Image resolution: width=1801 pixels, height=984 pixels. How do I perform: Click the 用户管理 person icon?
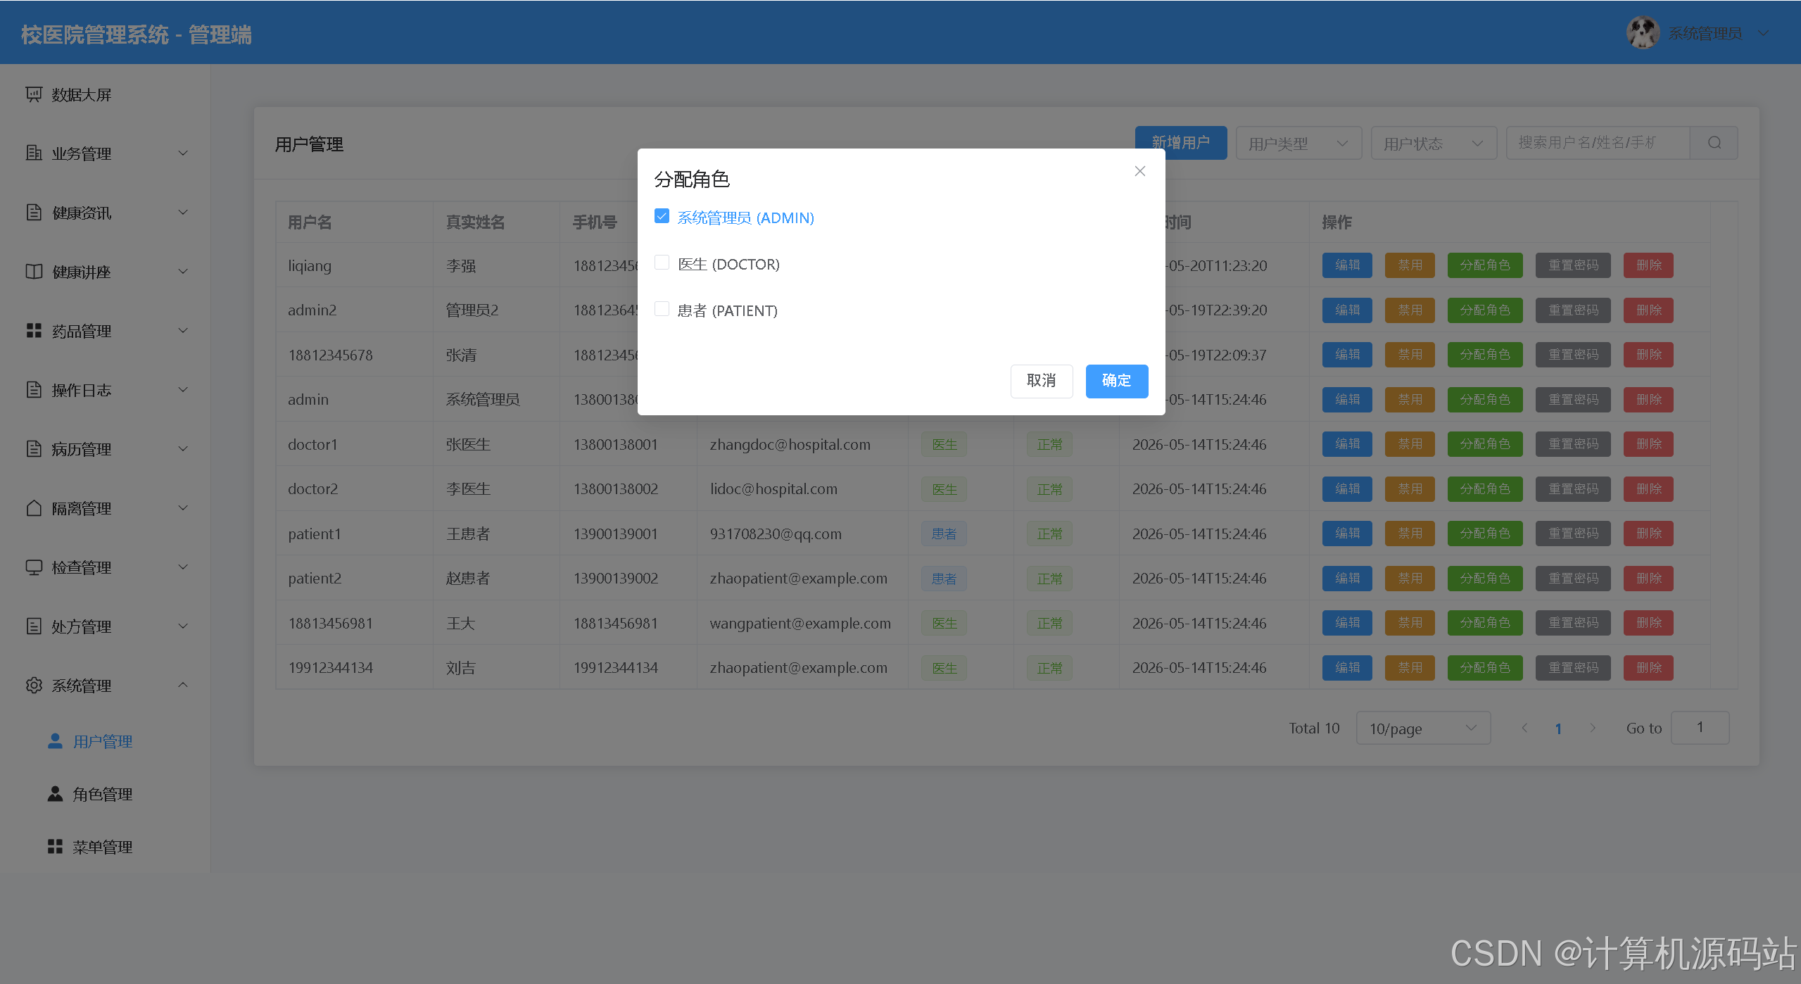[55, 740]
